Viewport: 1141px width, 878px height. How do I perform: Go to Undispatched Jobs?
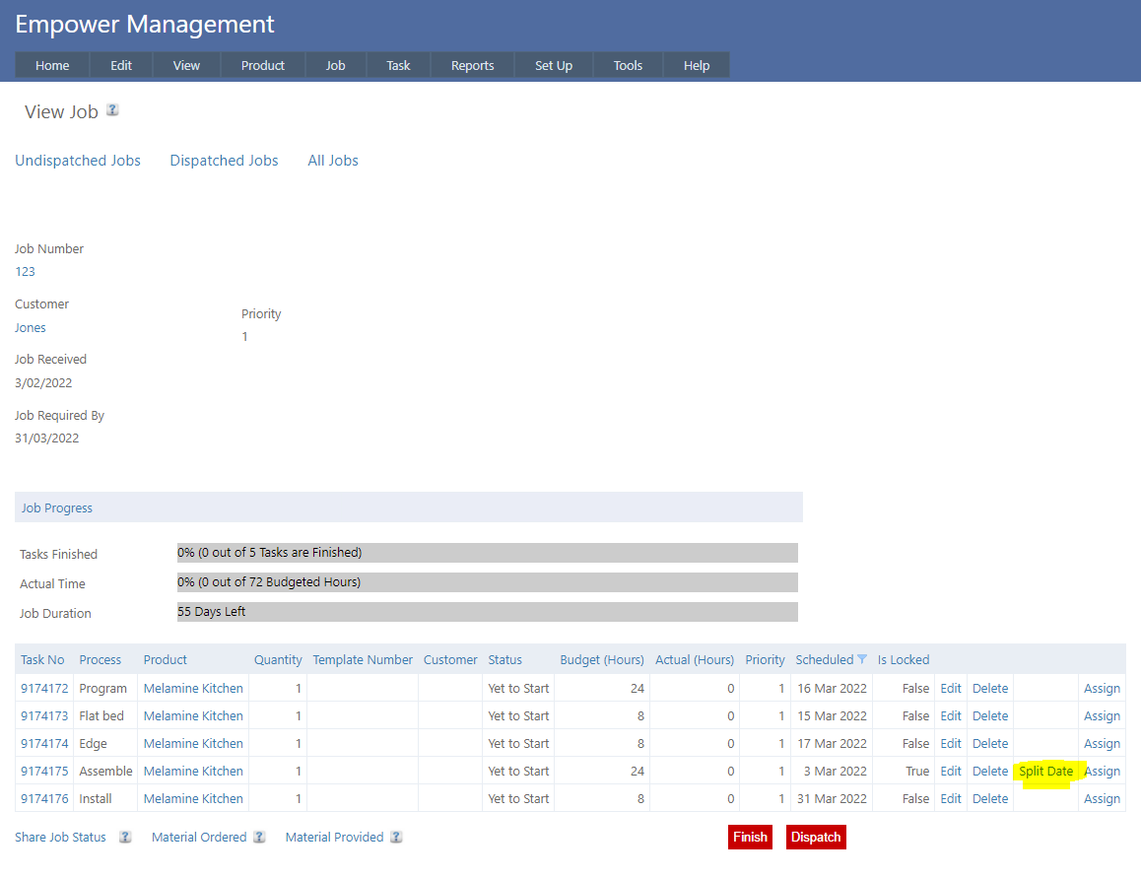[78, 161]
